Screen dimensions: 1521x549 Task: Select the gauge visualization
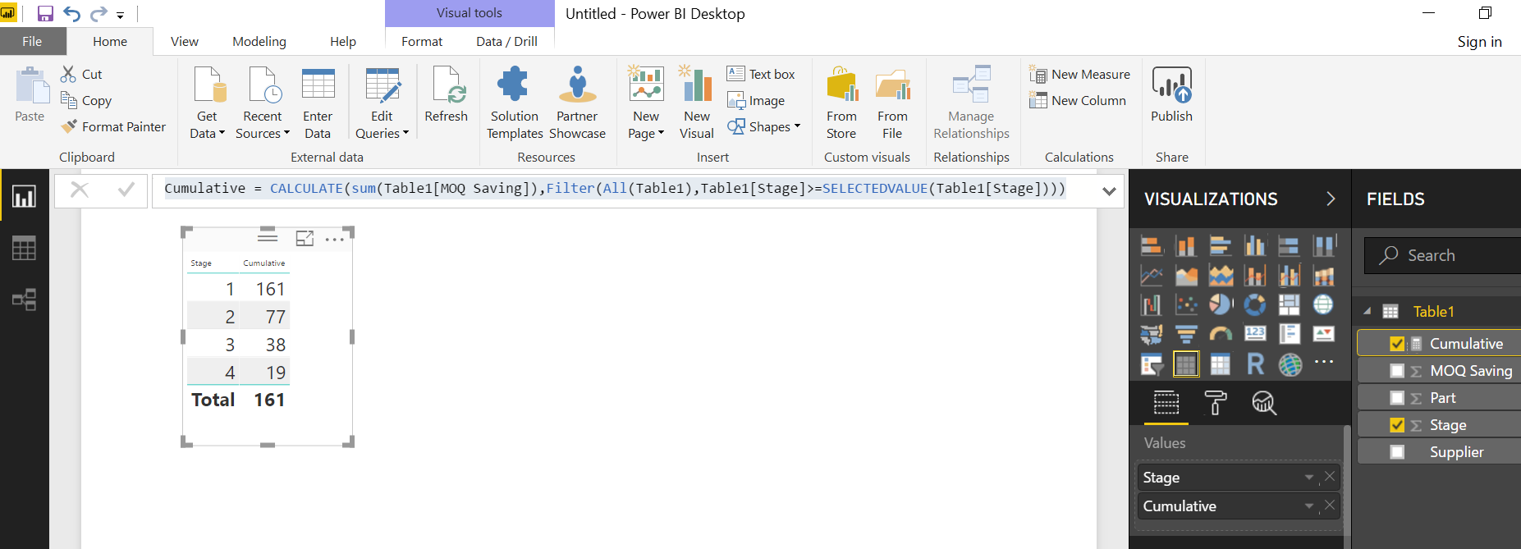pyautogui.click(x=1221, y=334)
